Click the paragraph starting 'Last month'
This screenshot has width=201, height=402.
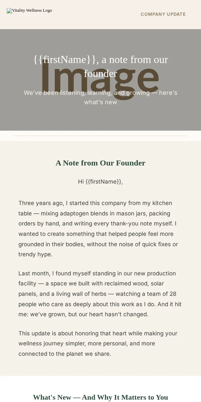(x=100, y=294)
